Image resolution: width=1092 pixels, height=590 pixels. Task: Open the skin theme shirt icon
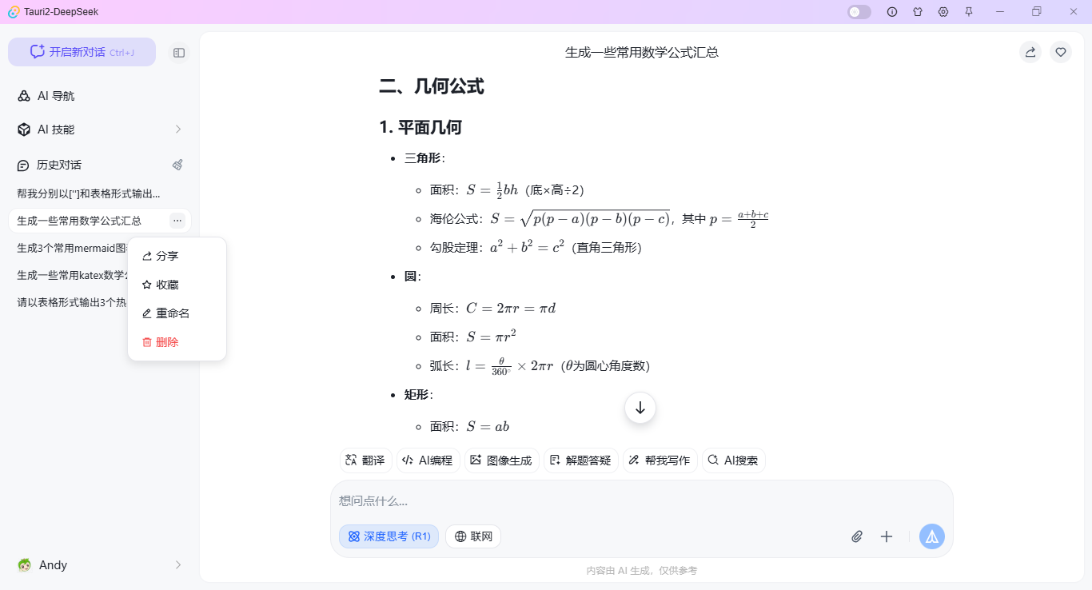coord(918,12)
